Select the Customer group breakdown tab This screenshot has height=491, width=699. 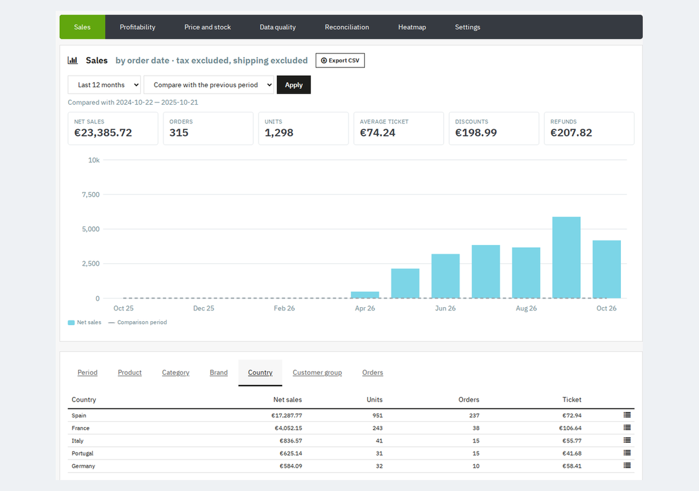(317, 373)
